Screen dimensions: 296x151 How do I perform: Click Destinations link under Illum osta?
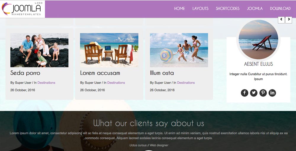186,83
